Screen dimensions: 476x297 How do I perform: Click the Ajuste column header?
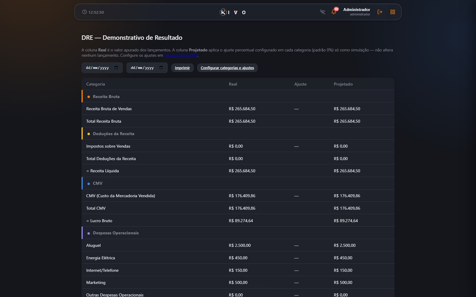click(300, 84)
